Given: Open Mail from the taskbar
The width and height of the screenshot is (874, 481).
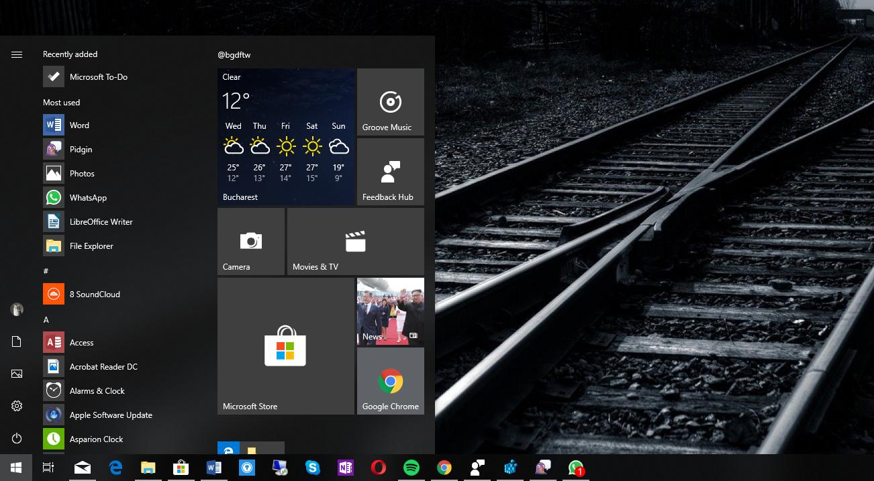Looking at the screenshot, I should click(83, 468).
